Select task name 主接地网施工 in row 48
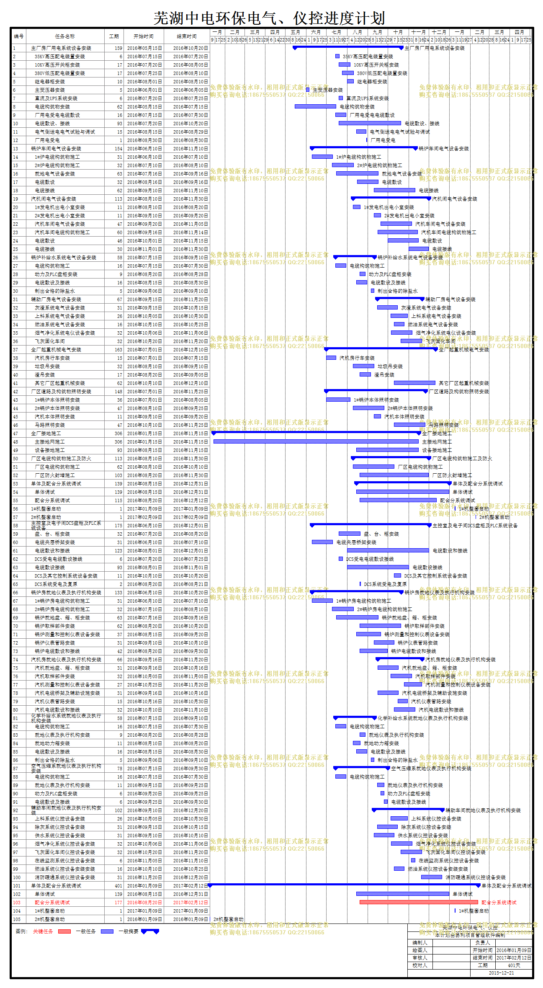This screenshot has height=988, width=543. click(x=50, y=442)
